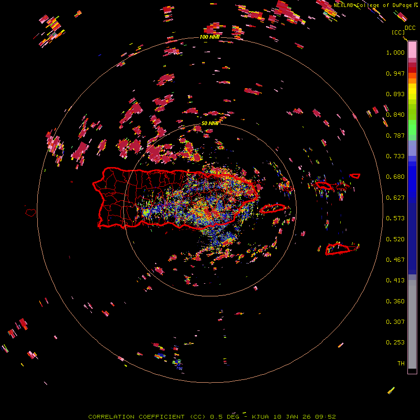This screenshot has width=420, height=420.
Task: Pick the light pink top band of color scale
Action: [x=412, y=50]
